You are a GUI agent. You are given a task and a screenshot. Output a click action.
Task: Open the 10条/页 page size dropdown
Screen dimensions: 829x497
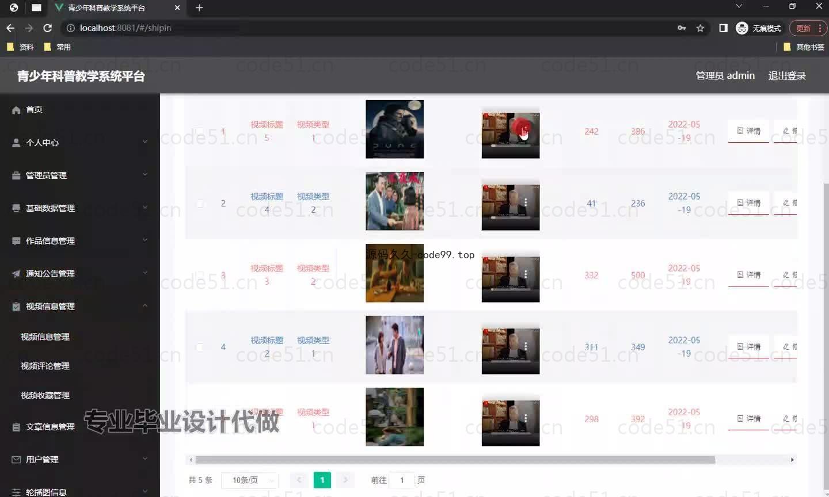250,480
